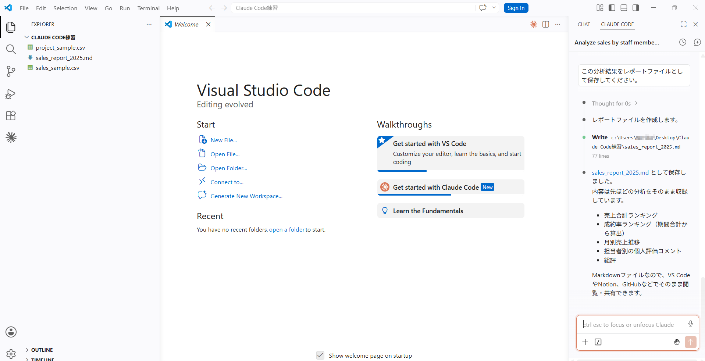705x361 pixels.
Task: Open the chat dropdown arrow in title bar
Action: tap(494, 8)
